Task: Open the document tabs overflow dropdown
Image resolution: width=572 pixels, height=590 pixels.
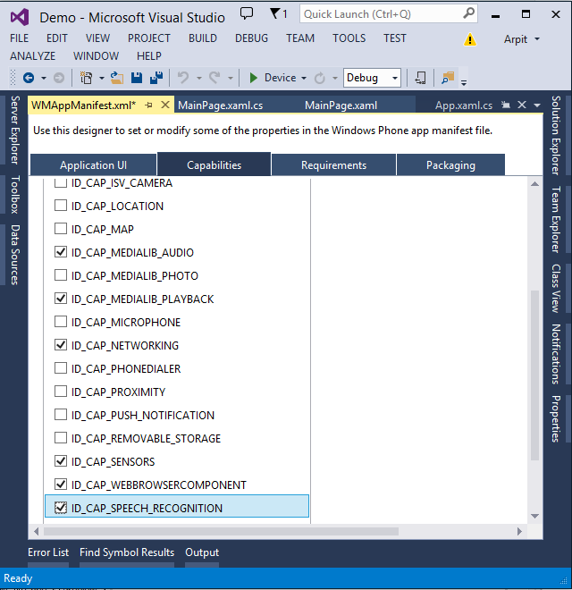Action: (537, 105)
